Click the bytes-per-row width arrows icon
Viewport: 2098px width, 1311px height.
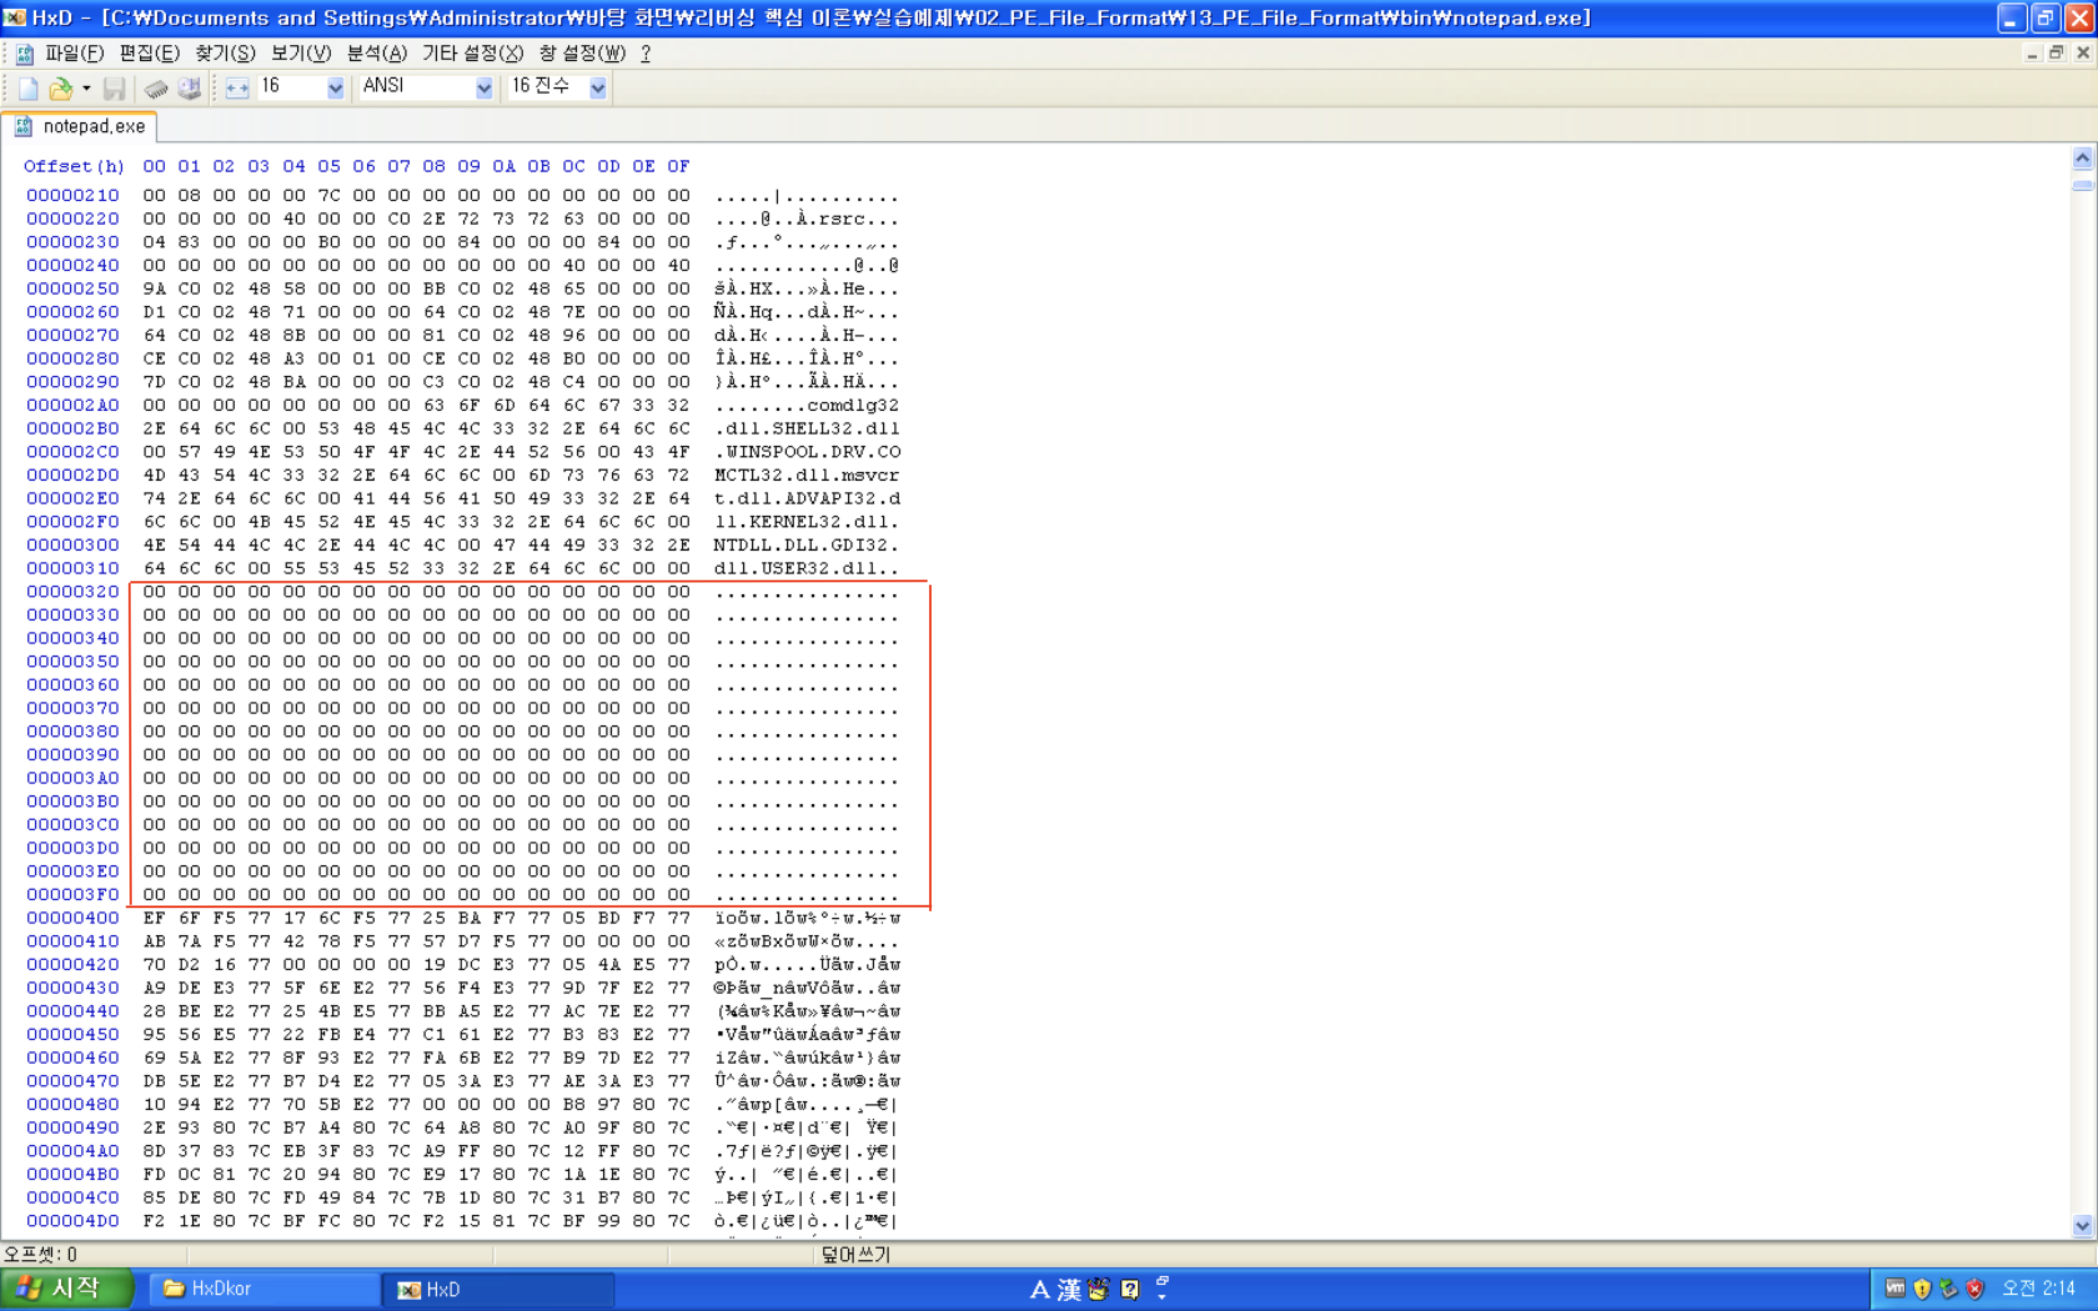coord(237,87)
